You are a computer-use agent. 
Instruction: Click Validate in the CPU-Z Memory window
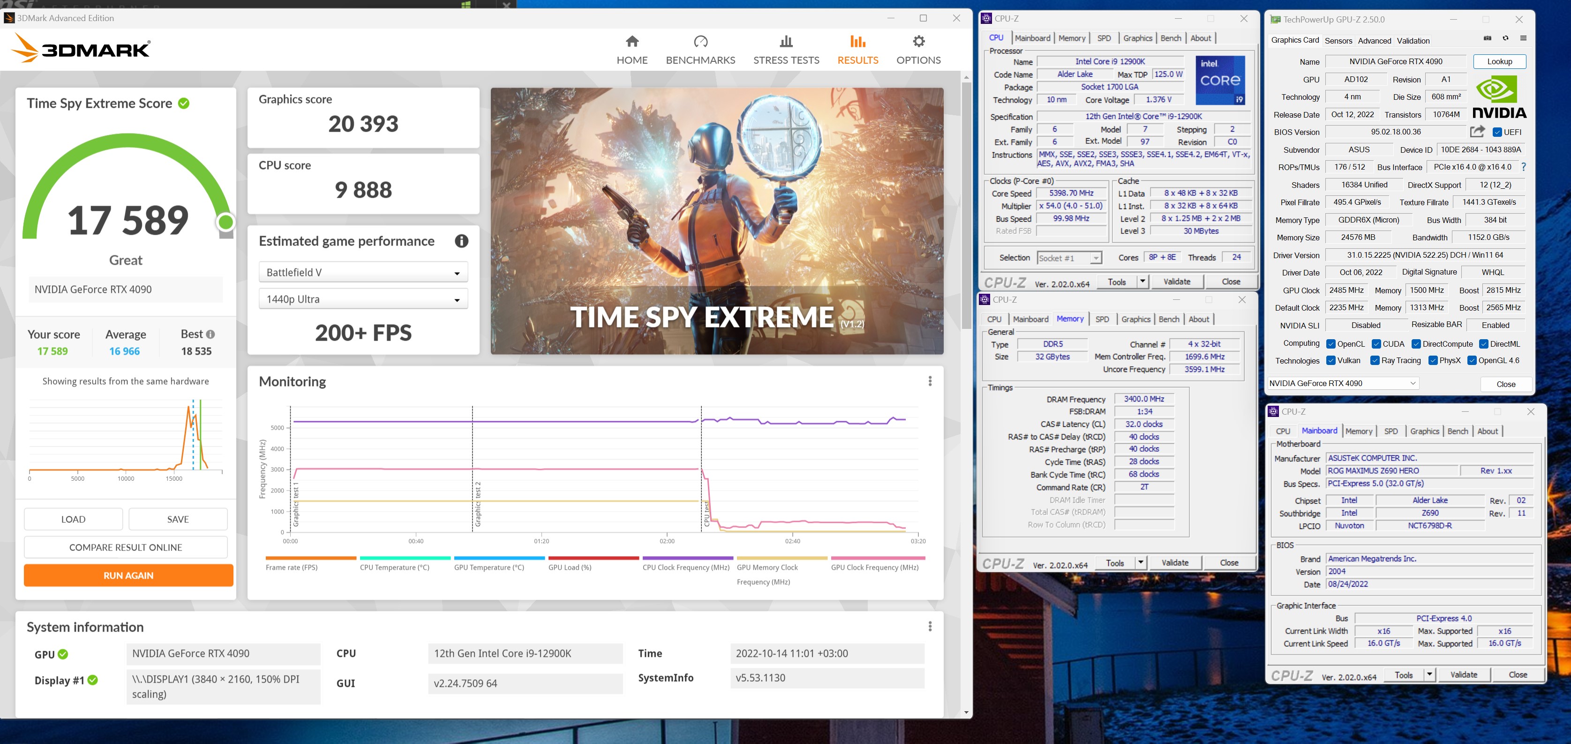pyautogui.click(x=1174, y=562)
